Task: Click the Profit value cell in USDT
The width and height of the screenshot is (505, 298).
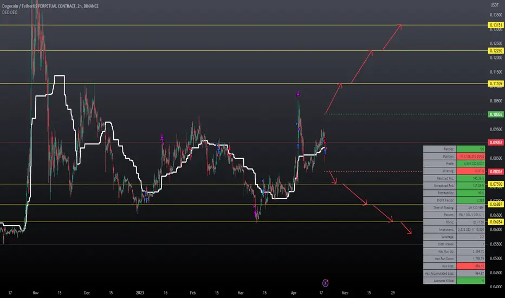Action: [470, 164]
